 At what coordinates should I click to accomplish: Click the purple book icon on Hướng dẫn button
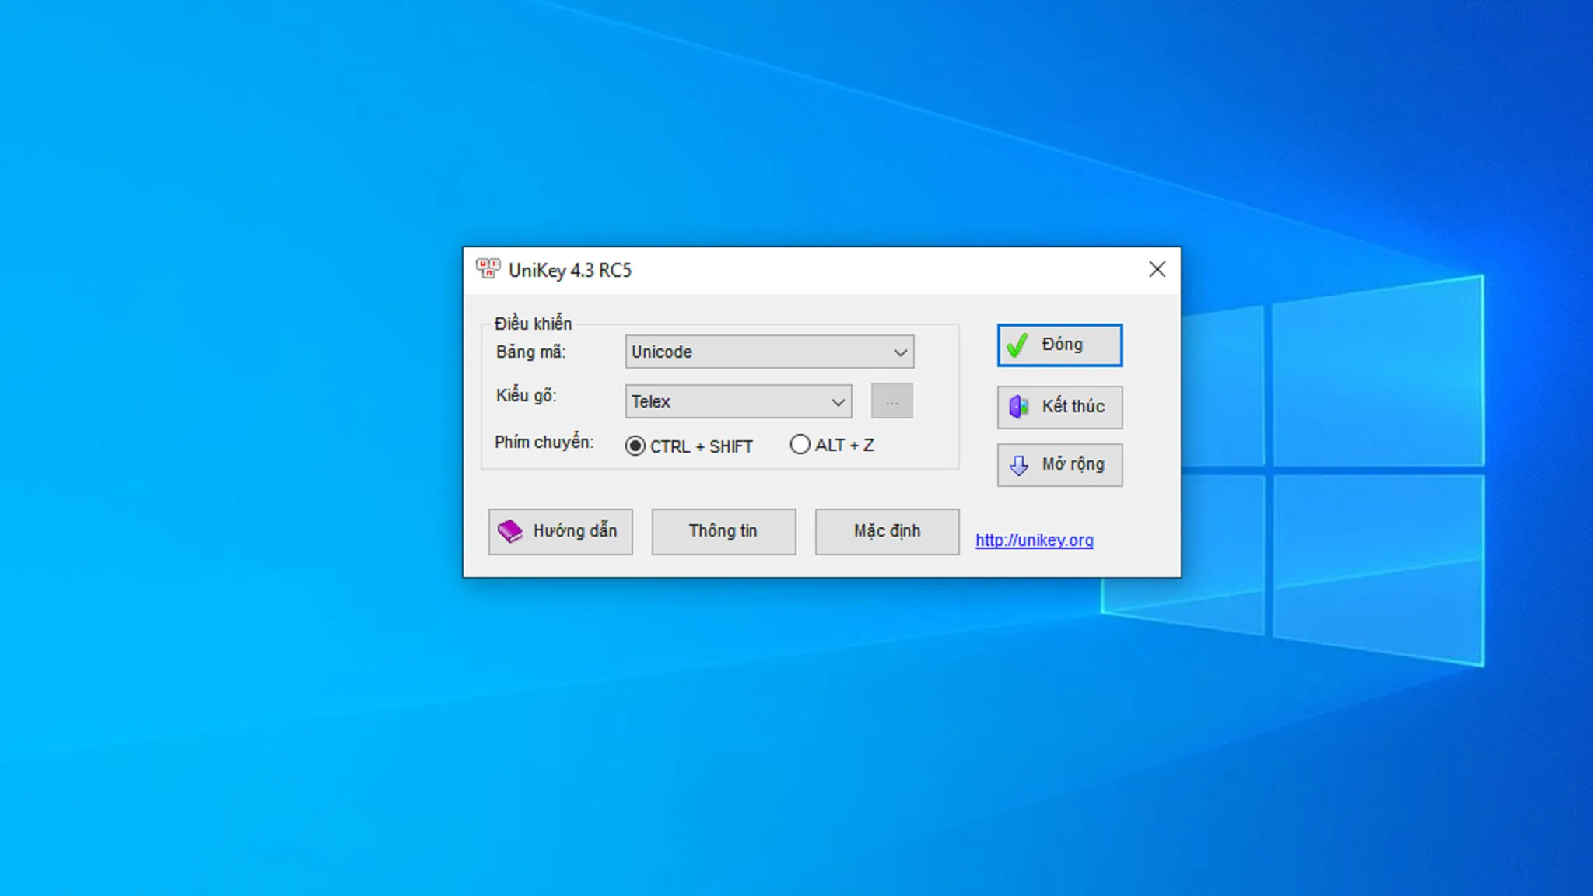(x=512, y=531)
